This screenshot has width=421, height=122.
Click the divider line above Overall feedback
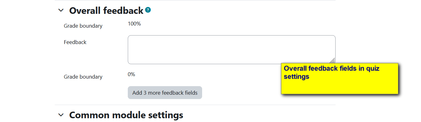click(195, 1)
